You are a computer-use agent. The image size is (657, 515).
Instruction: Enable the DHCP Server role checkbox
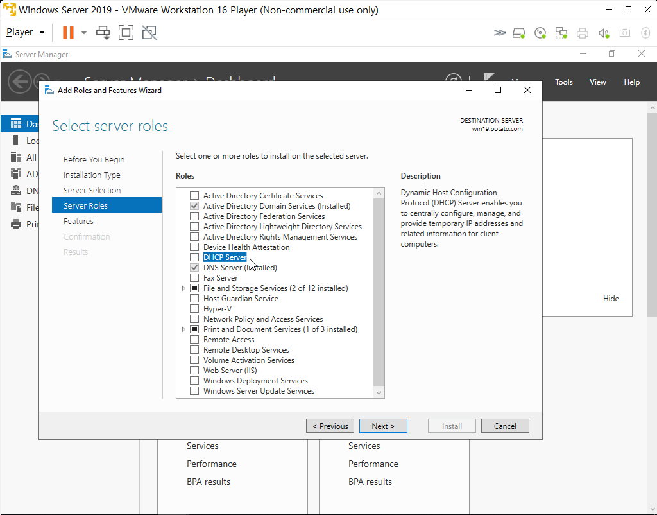194,257
